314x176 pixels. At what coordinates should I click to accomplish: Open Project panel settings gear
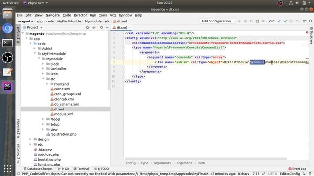click(x=102, y=27)
